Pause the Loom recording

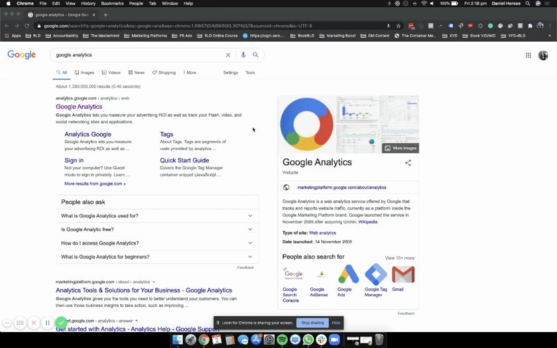[x=47, y=323]
